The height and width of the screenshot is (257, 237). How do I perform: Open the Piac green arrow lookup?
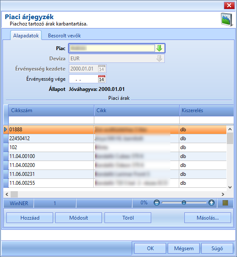pos(159,48)
